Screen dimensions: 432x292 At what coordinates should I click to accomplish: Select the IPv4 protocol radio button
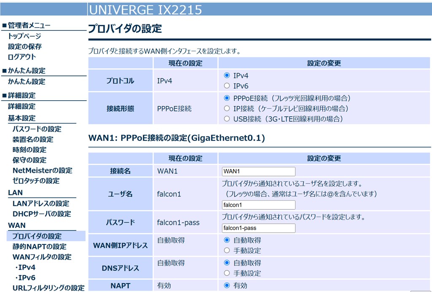click(x=227, y=75)
